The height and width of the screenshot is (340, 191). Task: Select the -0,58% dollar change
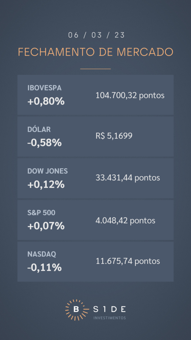44,143
